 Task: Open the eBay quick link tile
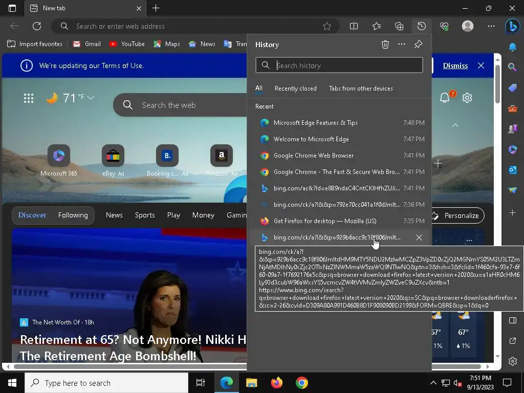point(113,160)
